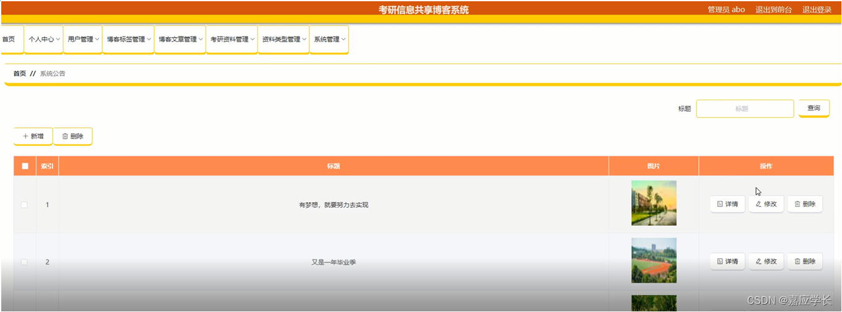Open the 资料类型管理 menu

click(283, 39)
